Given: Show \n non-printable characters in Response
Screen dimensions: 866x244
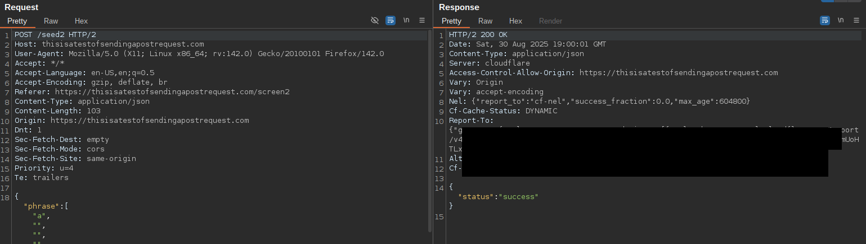Looking at the screenshot, I should [841, 21].
